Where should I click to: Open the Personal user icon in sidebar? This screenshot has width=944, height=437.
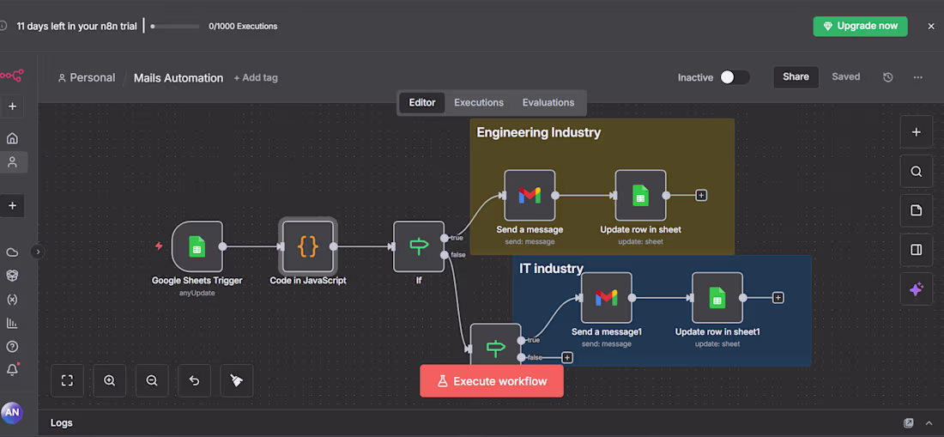point(12,162)
